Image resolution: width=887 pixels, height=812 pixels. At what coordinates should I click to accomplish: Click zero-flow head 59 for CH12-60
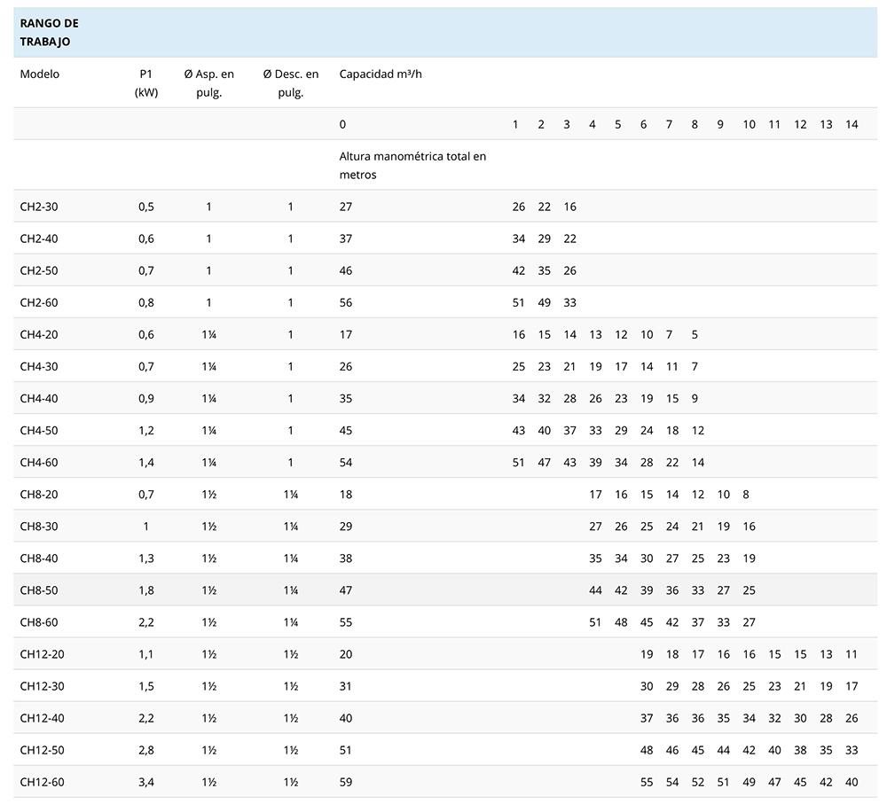click(x=346, y=782)
